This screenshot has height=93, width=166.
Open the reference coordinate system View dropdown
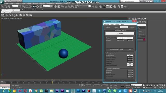[x=46, y=6]
